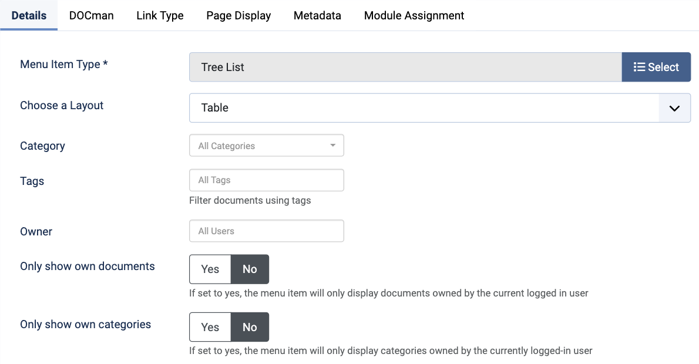Viewport: 699px width, 364px height.
Task: Switch to Module Assignment tab
Action: tap(414, 16)
